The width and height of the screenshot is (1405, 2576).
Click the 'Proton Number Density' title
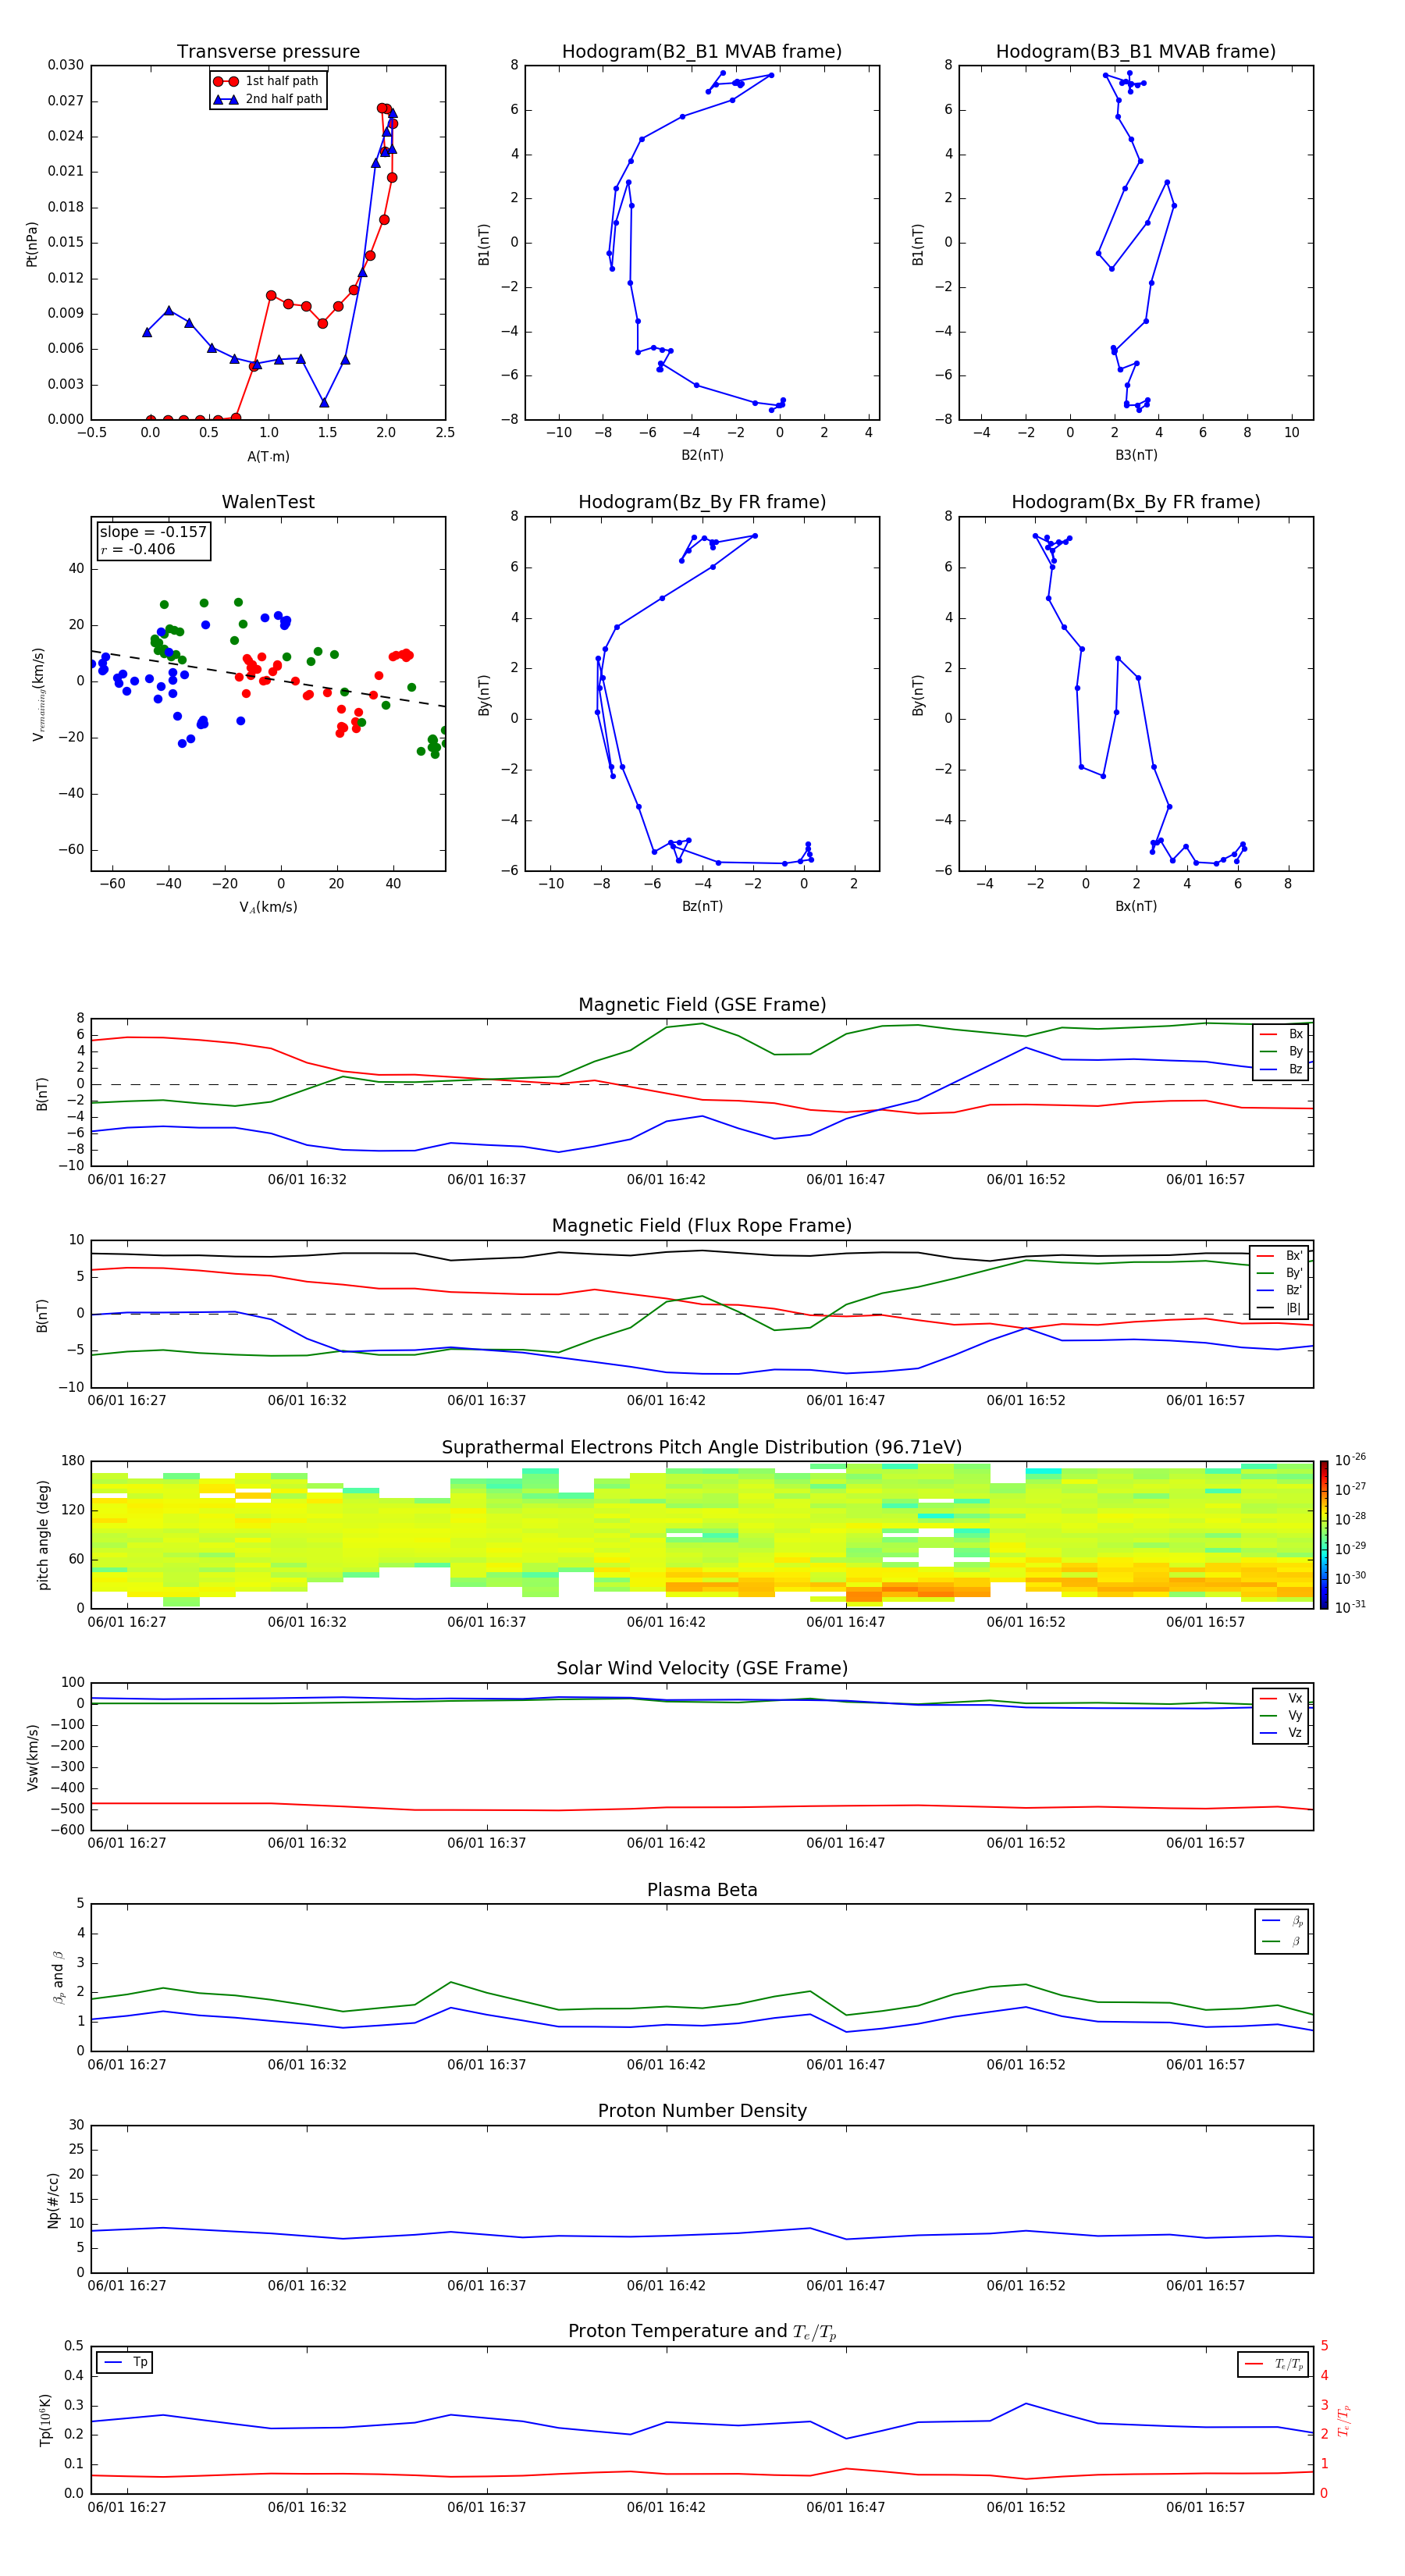coord(702,2111)
